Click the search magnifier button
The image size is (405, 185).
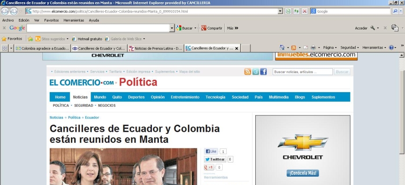(395, 11)
